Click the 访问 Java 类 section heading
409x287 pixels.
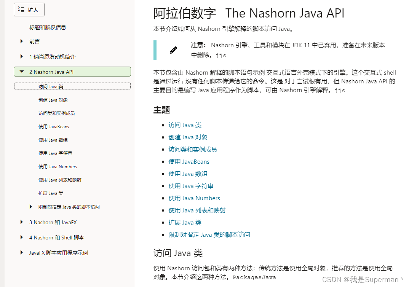coord(178,253)
